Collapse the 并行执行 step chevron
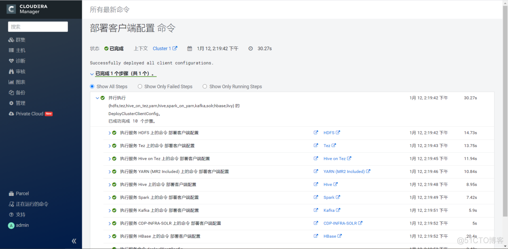The height and width of the screenshot is (249, 508). coord(97,98)
